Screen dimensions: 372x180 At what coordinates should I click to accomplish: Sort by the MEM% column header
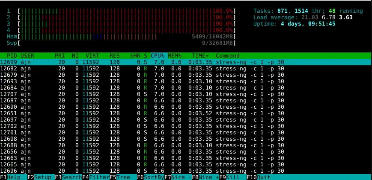pyautogui.click(x=174, y=56)
